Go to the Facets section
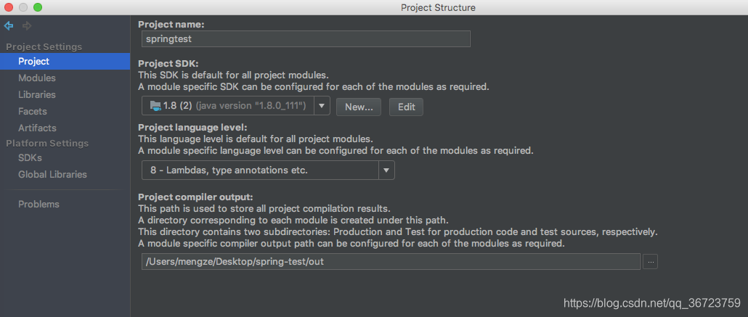This screenshot has height=317, width=748. (33, 112)
